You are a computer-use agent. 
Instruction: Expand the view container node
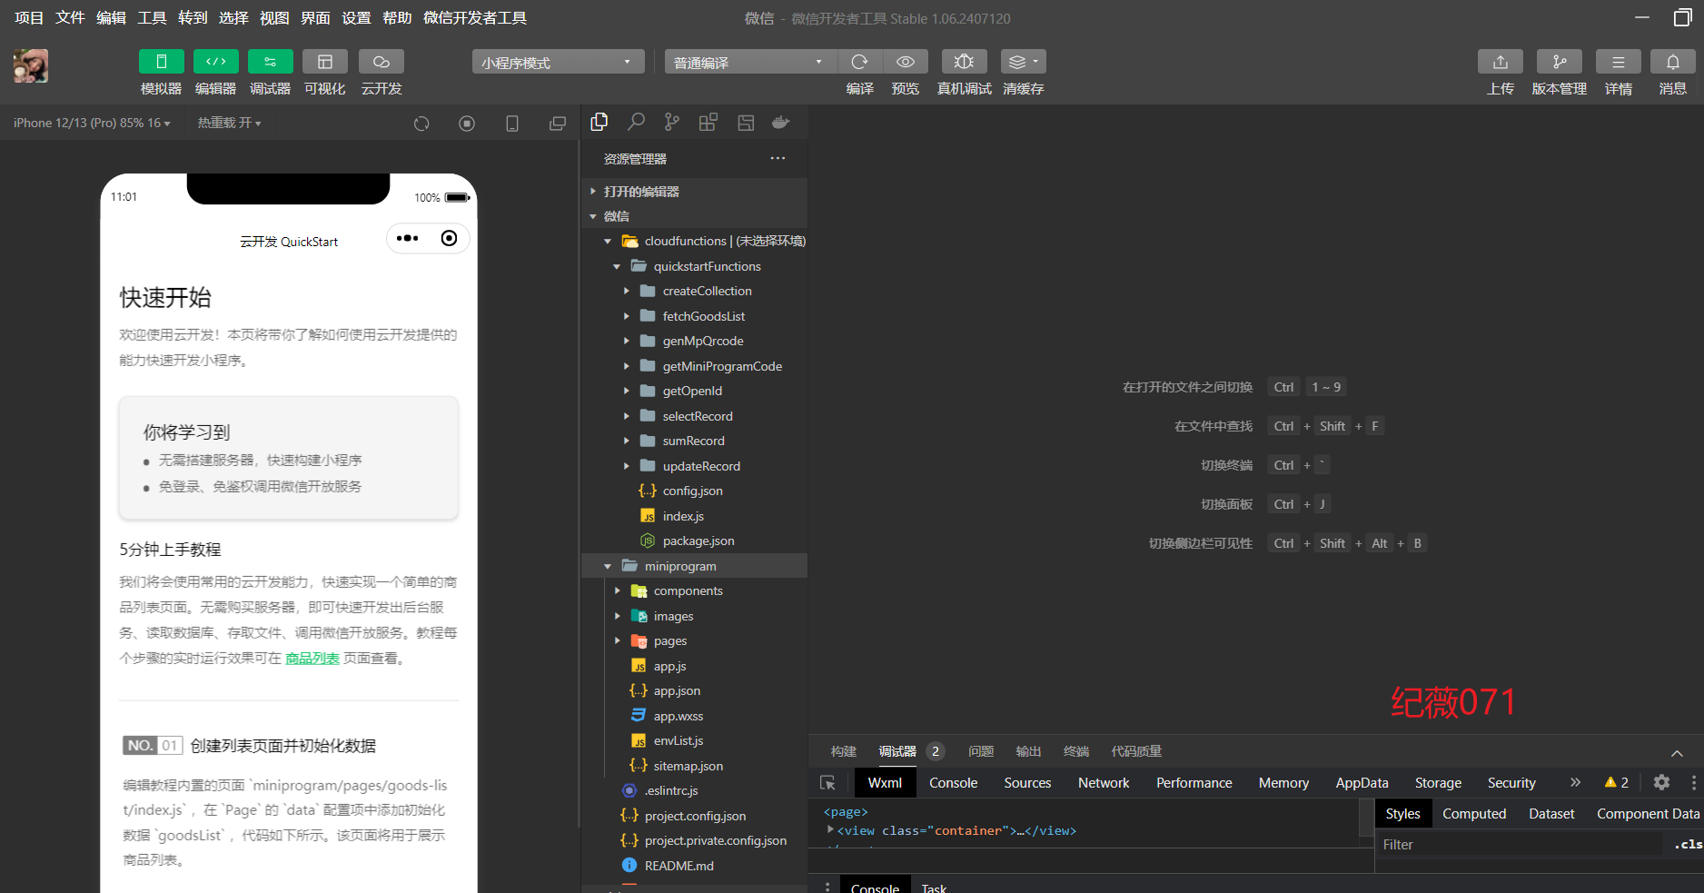(x=830, y=829)
